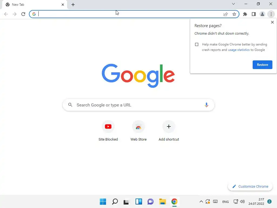Screen dimensions: 277x208
Task: Open the tab search chevron
Action: pyautogui.click(x=233, y=4)
